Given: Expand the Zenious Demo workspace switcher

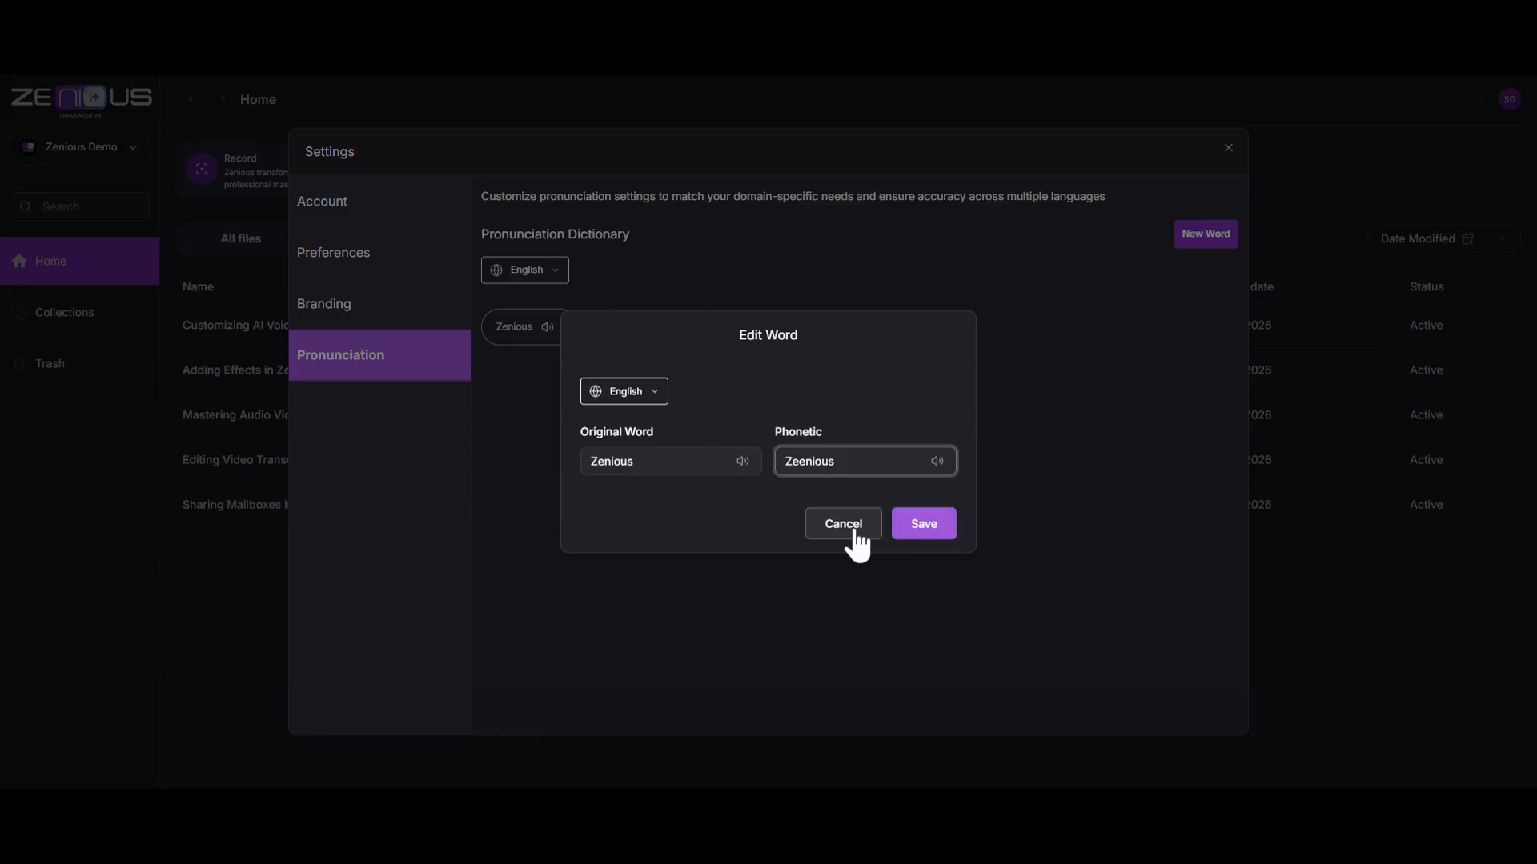Looking at the screenshot, I should click(x=80, y=147).
